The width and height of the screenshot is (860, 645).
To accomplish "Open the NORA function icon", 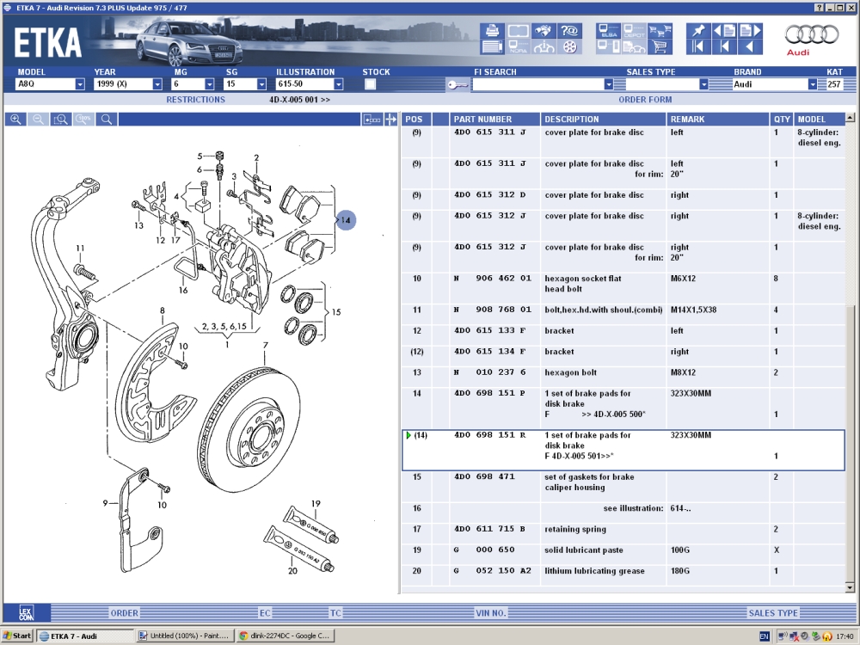I will (518, 47).
